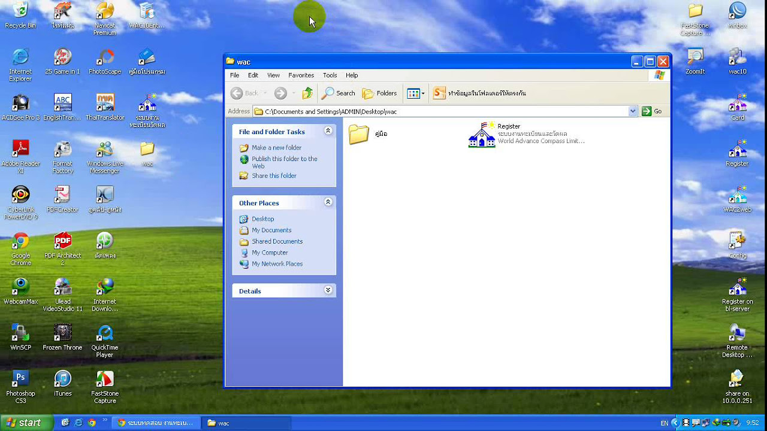
Task: Open FastStone Capture bottom-left shortcut
Action: click(x=105, y=387)
